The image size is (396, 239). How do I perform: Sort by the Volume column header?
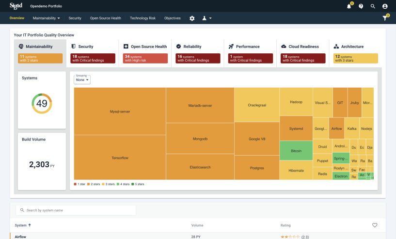coord(197,225)
